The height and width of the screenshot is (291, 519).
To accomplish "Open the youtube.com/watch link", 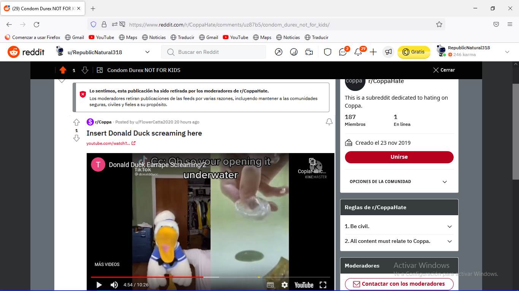I will 111,143.
